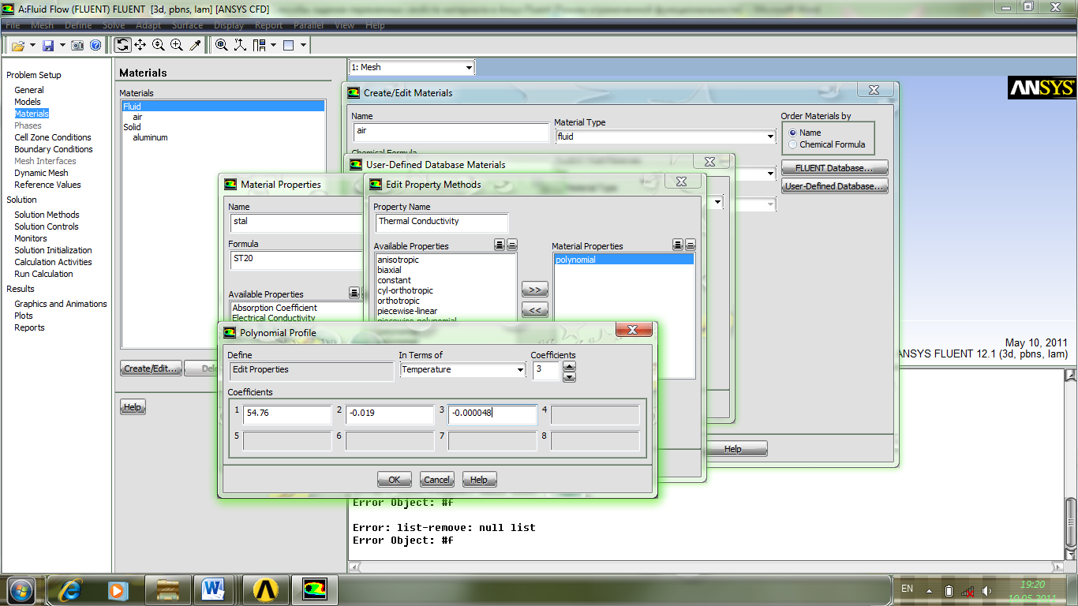The width and height of the screenshot is (1078, 606).
Task: Select the pan (four arrows) tool
Action: [140, 45]
